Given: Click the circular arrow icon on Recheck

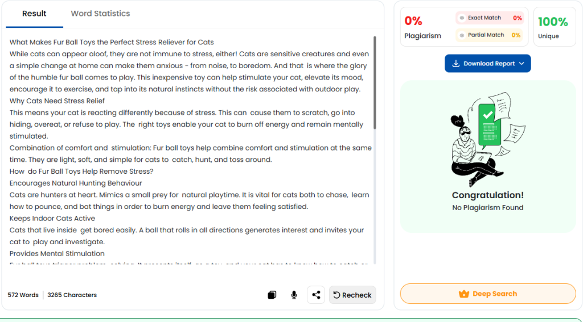Looking at the screenshot, I should pos(336,295).
